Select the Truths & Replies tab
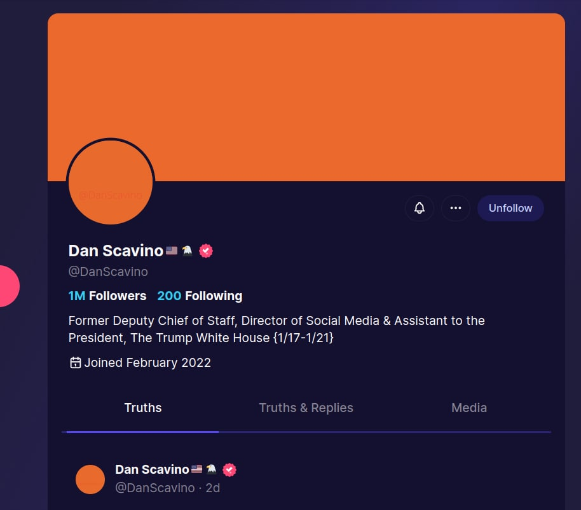The image size is (581, 510). 306,408
